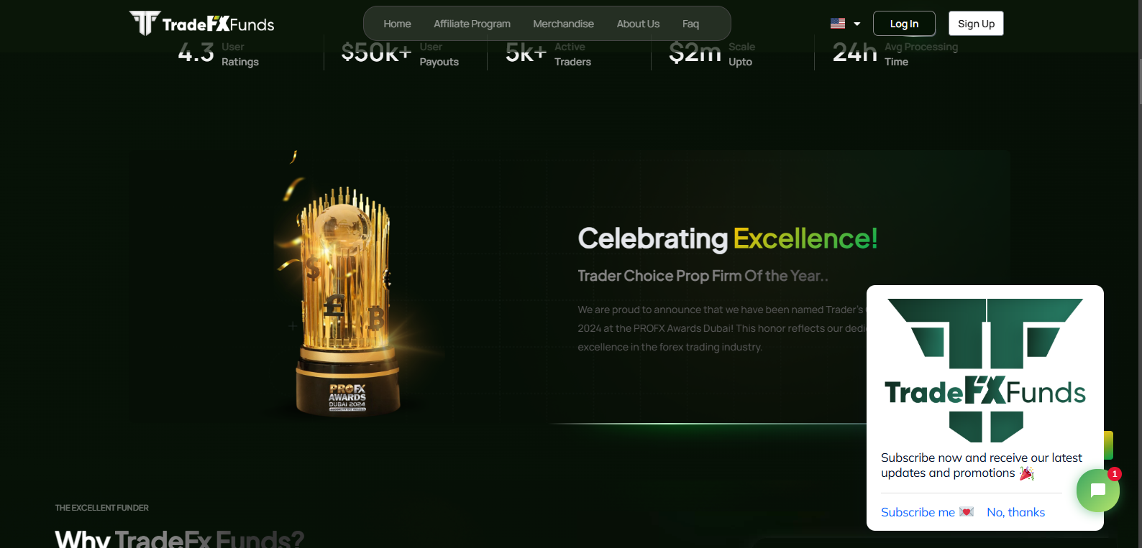Expand the language dropdown arrow
Screen dimensions: 1142x548
click(x=856, y=24)
